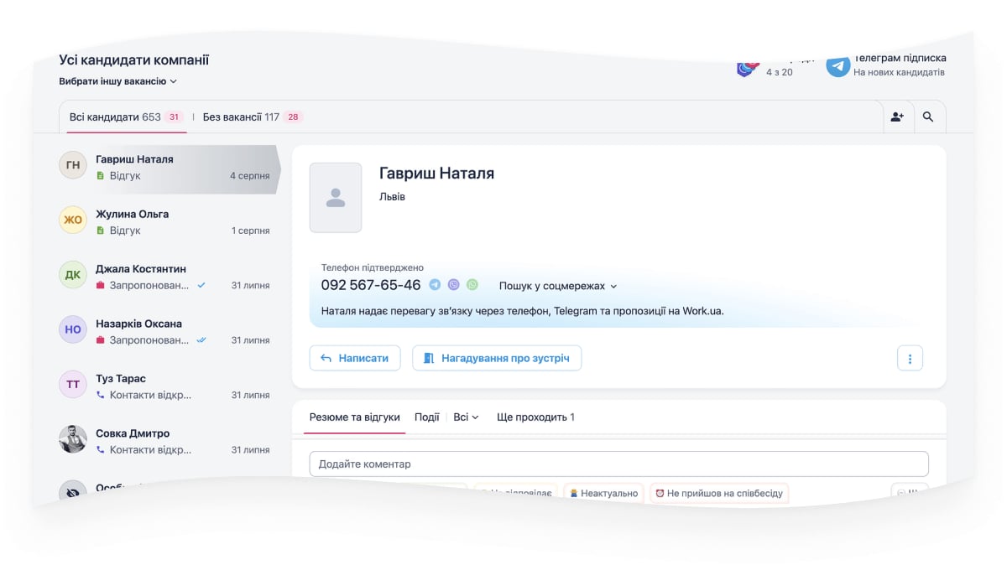1007x570 pixels.
Task: Click the Додайте коментар input field
Action: 618,464
